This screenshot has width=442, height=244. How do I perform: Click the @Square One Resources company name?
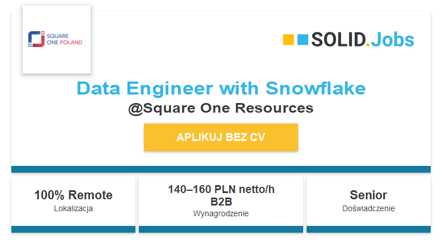221,108
